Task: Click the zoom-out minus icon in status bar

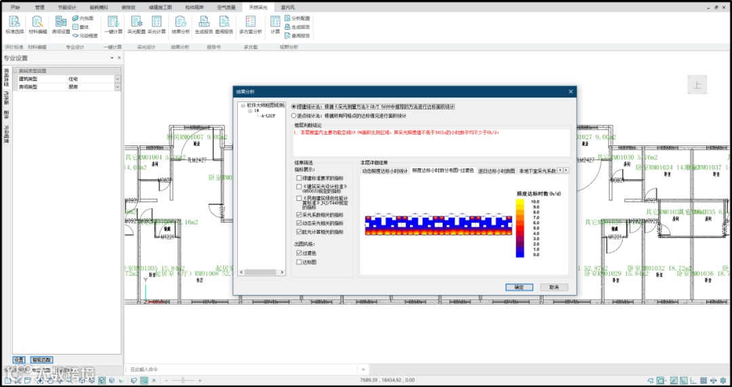Action: point(166,380)
